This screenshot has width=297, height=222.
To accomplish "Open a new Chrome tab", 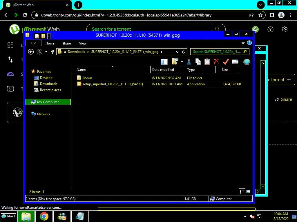I will pyautogui.click(x=78, y=5).
